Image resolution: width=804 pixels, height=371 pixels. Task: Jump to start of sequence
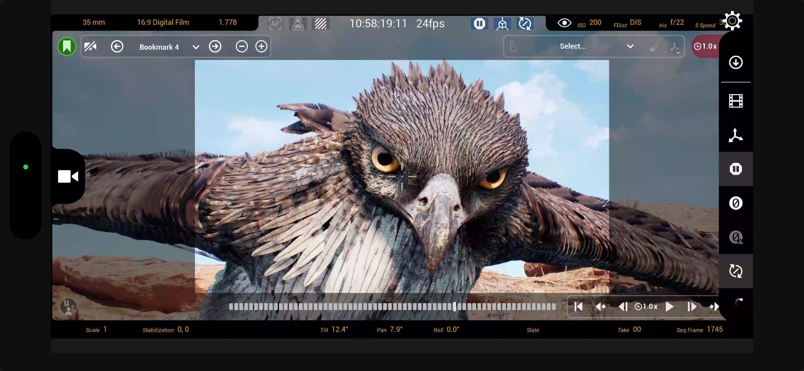tap(578, 307)
